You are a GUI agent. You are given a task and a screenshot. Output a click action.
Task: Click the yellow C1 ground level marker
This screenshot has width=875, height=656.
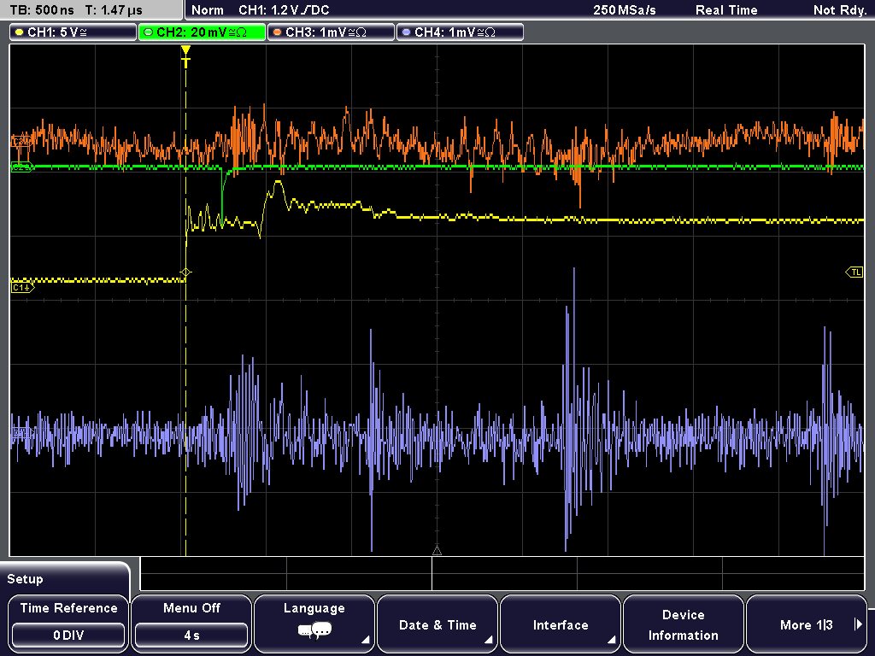[22, 287]
